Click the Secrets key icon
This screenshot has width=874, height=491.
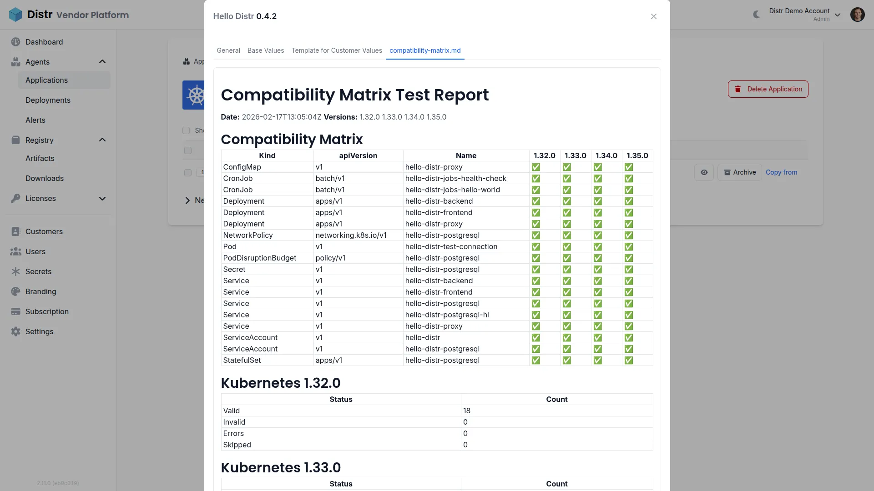16,271
